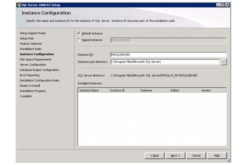Click the Instance root directory field

click(165, 62)
